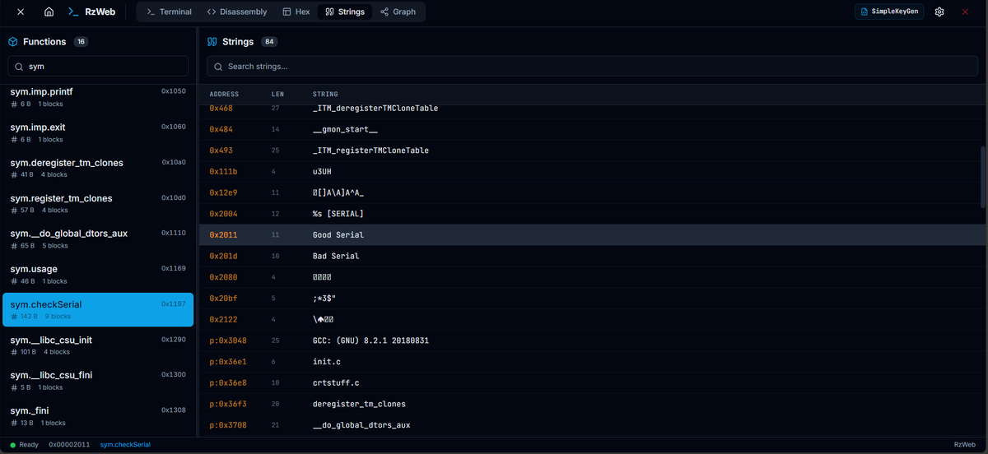Click address 0x468
The width and height of the screenshot is (988, 454).
221,108
